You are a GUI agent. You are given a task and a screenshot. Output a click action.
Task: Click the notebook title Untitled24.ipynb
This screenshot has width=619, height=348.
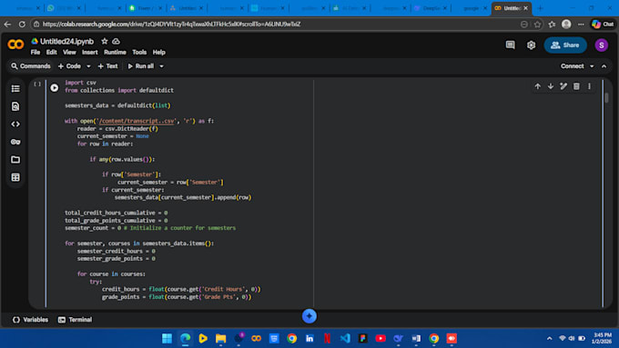tap(66, 42)
